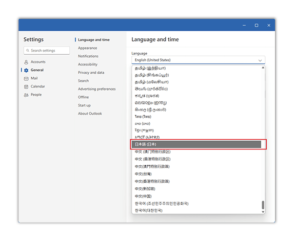
Task: Open the Accessibility settings page
Action: 88,64
